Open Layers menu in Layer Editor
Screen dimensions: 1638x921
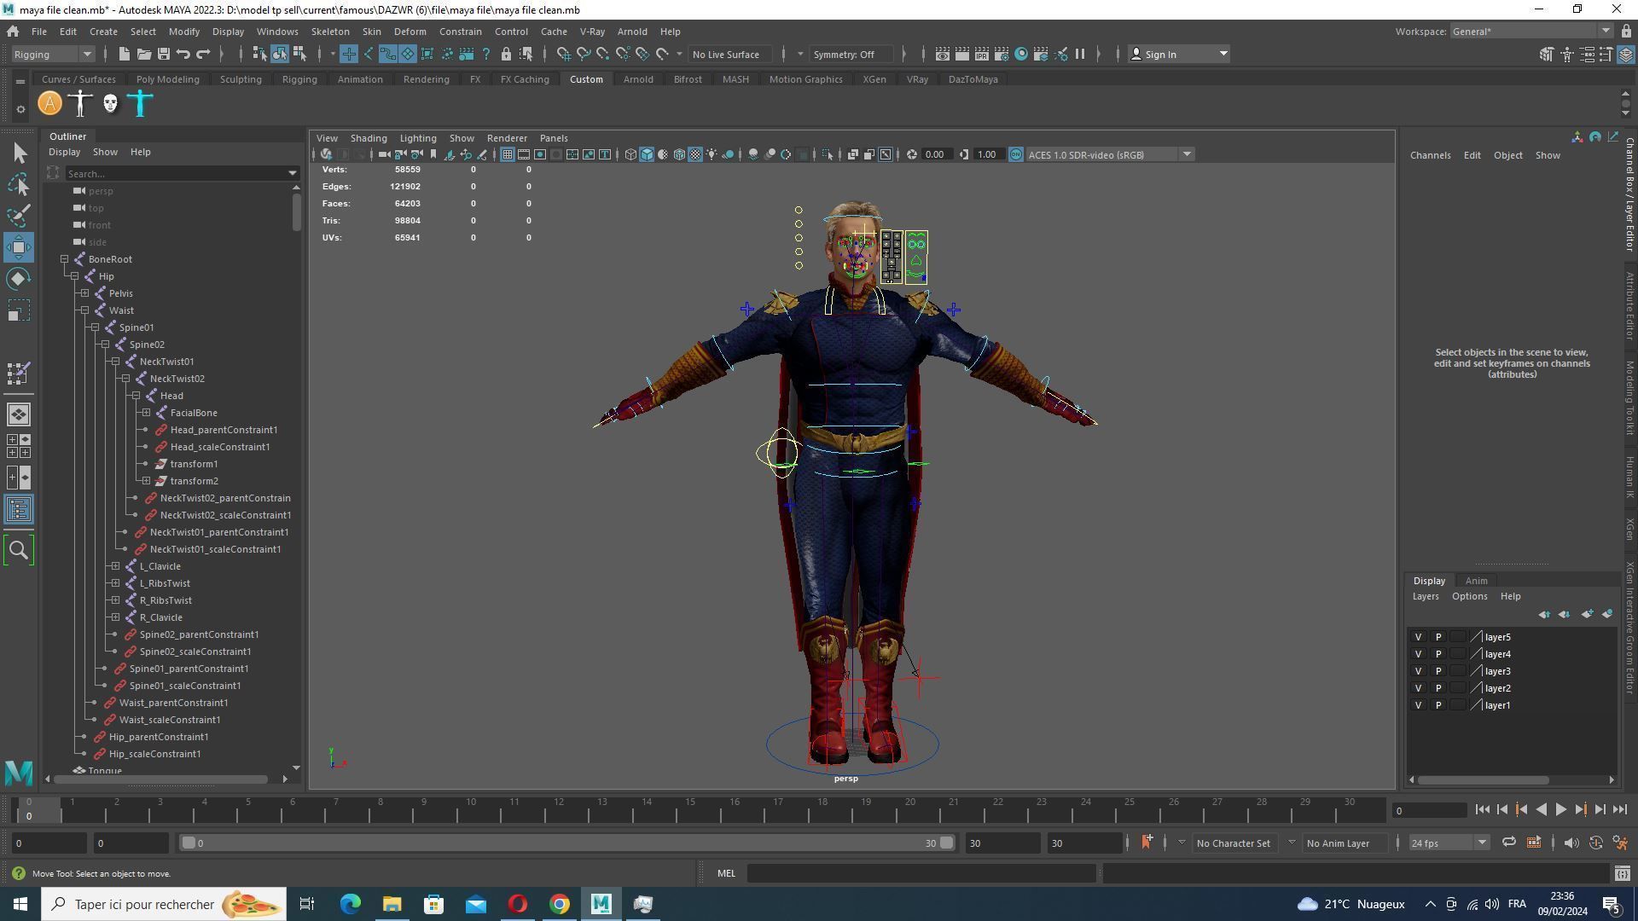(x=1425, y=596)
